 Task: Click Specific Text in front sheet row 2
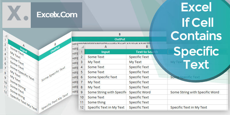pyautogui.click(x=139, y=57)
